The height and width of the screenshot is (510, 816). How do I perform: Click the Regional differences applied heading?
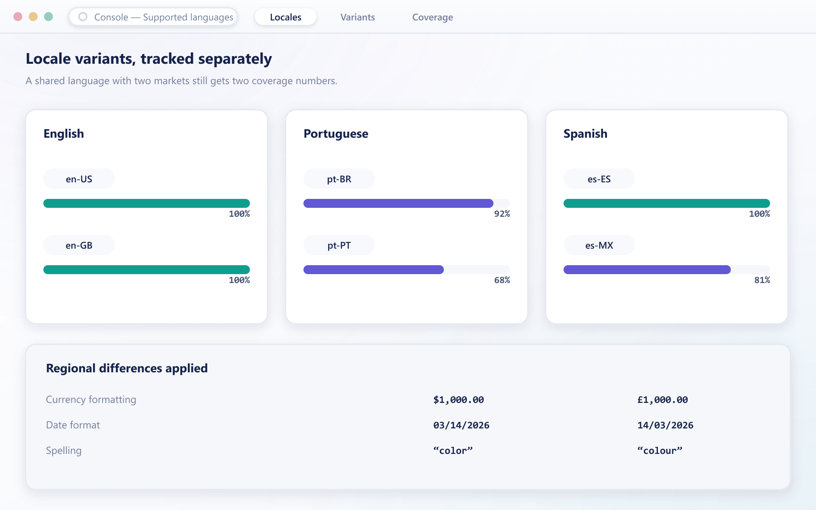click(x=127, y=368)
